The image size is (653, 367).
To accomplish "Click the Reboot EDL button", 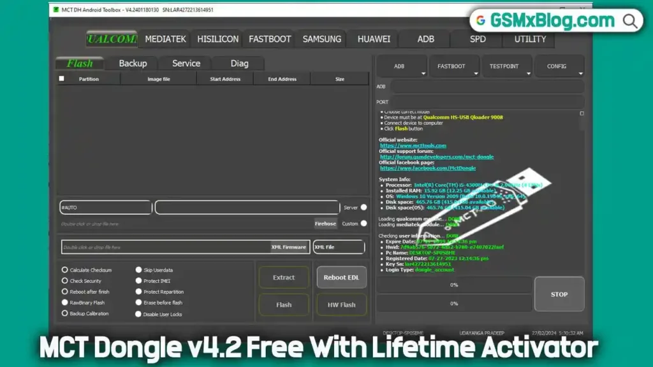I will 342,277.
